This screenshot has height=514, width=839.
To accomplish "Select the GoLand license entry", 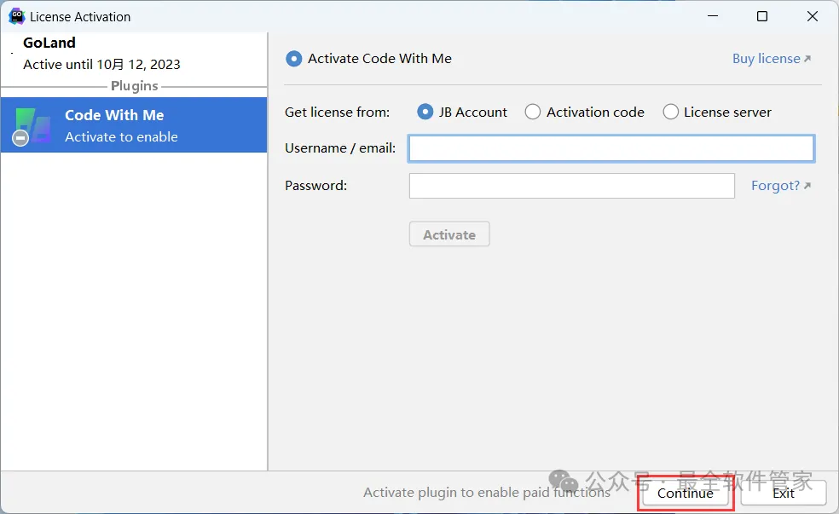I will (134, 54).
